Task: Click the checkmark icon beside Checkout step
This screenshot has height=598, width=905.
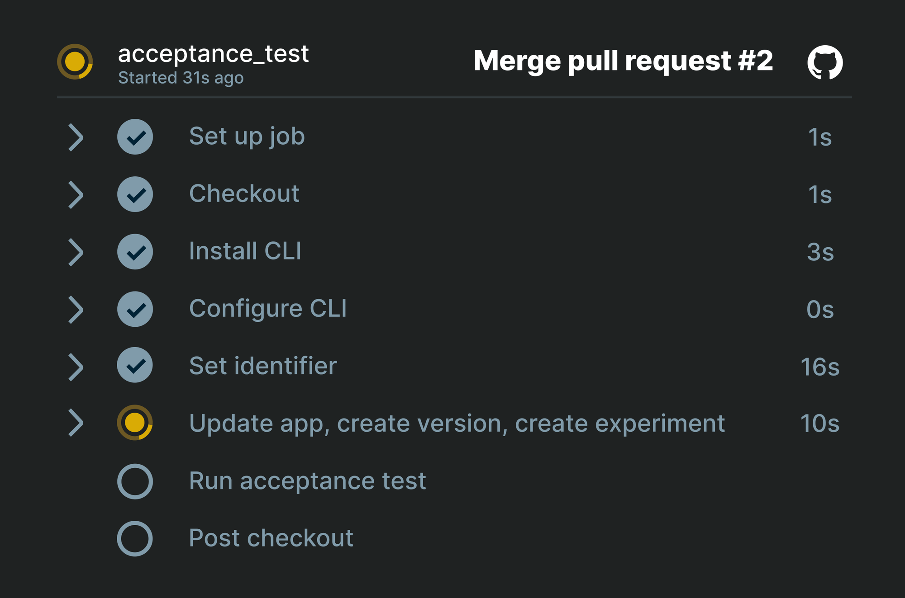Action: coord(135,193)
